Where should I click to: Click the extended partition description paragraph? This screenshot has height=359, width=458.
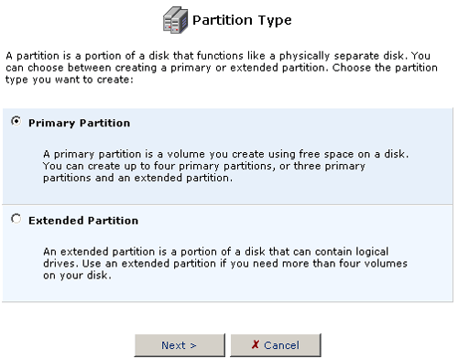tap(225, 264)
